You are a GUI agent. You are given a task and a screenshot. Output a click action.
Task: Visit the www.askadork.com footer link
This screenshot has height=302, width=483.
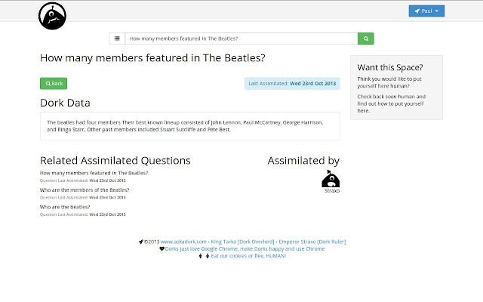coord(183,242)
